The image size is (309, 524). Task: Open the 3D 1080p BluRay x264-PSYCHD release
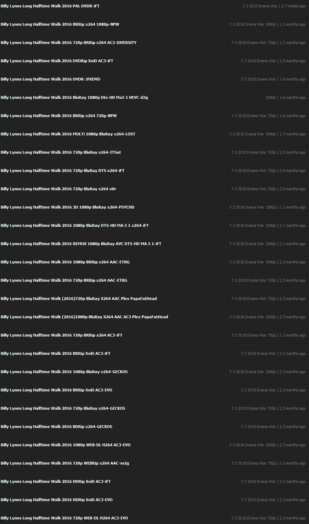coord(67,207)
